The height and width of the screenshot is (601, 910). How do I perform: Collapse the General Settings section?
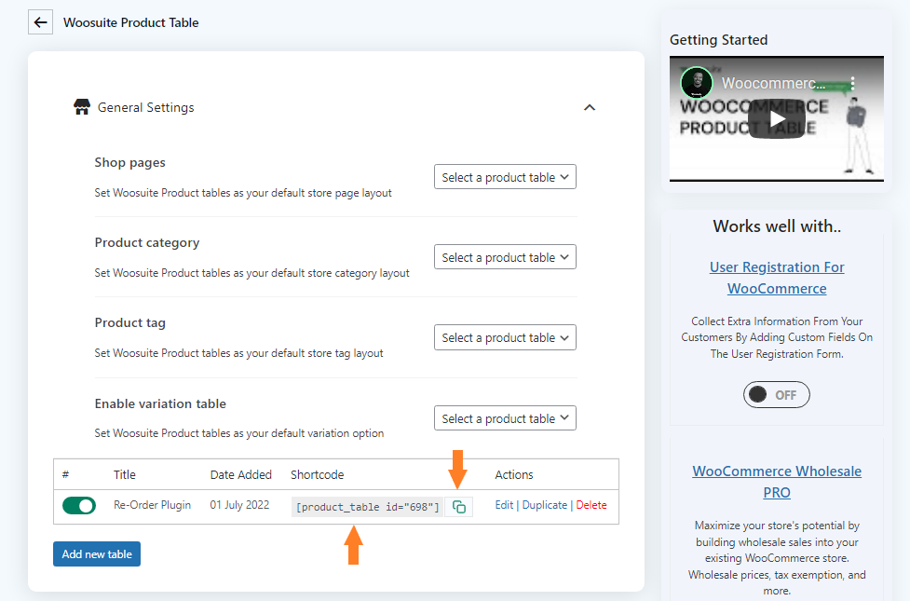pos(589,107)
